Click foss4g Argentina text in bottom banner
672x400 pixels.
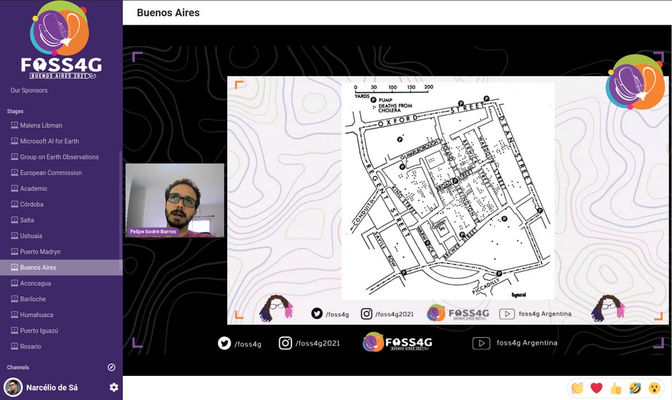pyautogui.click(x=527, y=343)
